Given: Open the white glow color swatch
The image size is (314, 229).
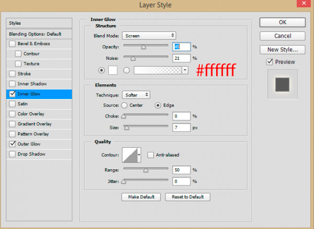Looking at the screenshot, I should coord(113,70).
